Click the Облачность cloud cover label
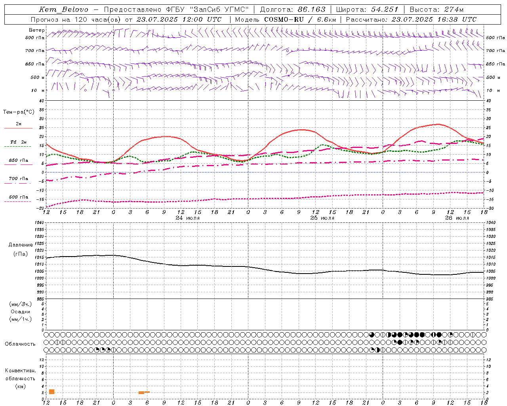507x406 pixels. point(20,344)
